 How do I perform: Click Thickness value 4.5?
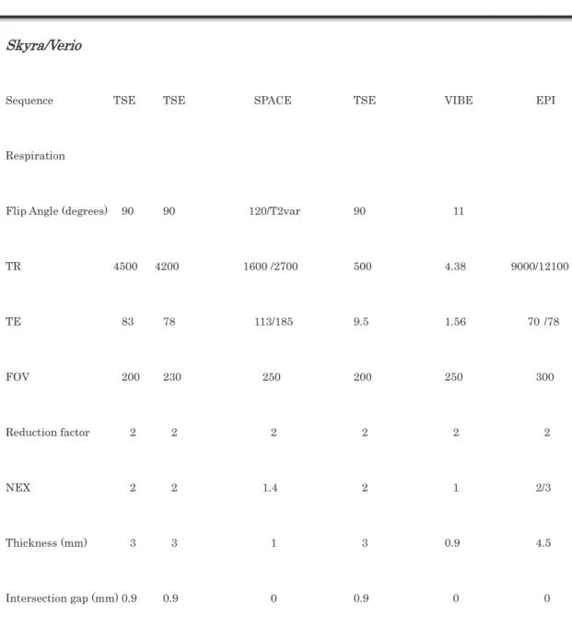click(543, 543)
